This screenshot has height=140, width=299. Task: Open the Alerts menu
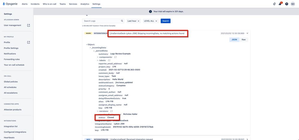25,4
